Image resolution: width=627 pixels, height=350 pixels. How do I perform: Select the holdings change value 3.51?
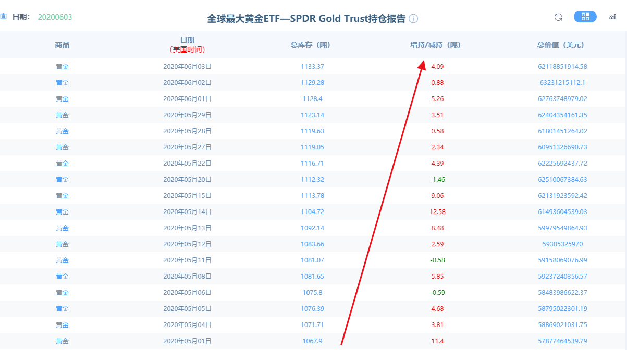pos(437,115)
